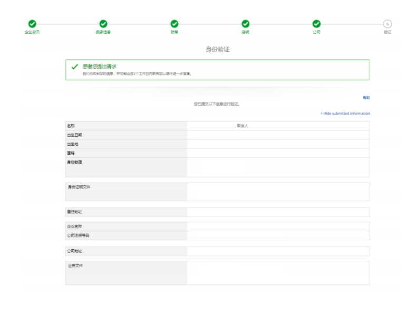This screenshot has width=406, height=320.
Task: Click the 公司地址 row label
Action: (x=74, y=251)
